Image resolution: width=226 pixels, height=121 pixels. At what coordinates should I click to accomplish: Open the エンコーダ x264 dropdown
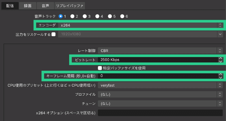point(141,25)
